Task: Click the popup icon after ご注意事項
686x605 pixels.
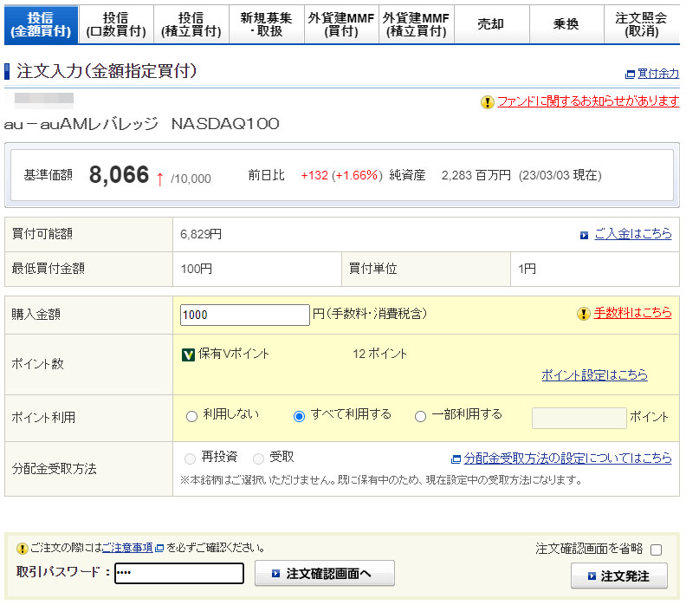Action: pyautogui.click(x=159, y=549)
